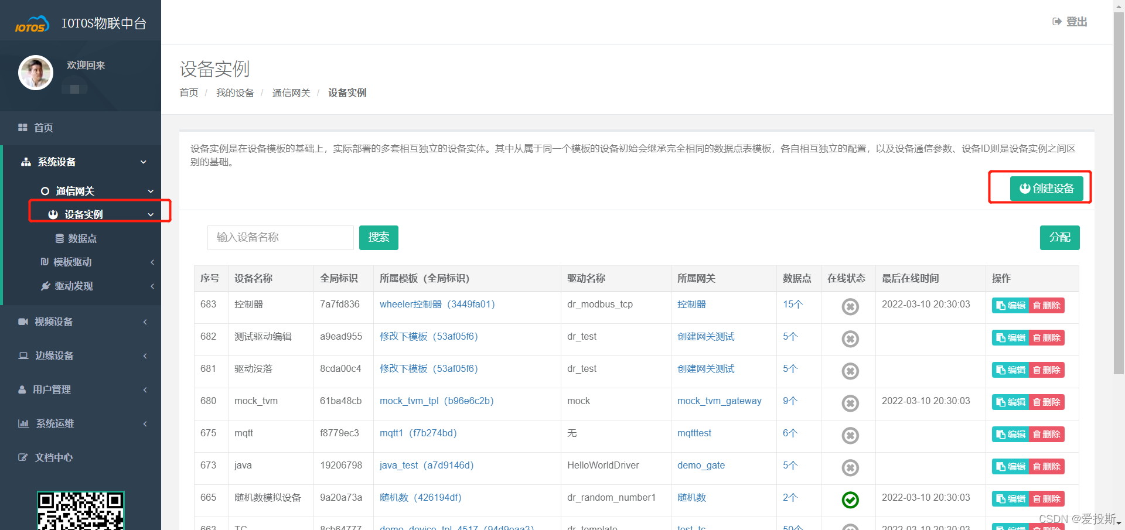1125x530 pixels.
Task: Expand the 边缘设备 menu
Action: coord(80,355)
